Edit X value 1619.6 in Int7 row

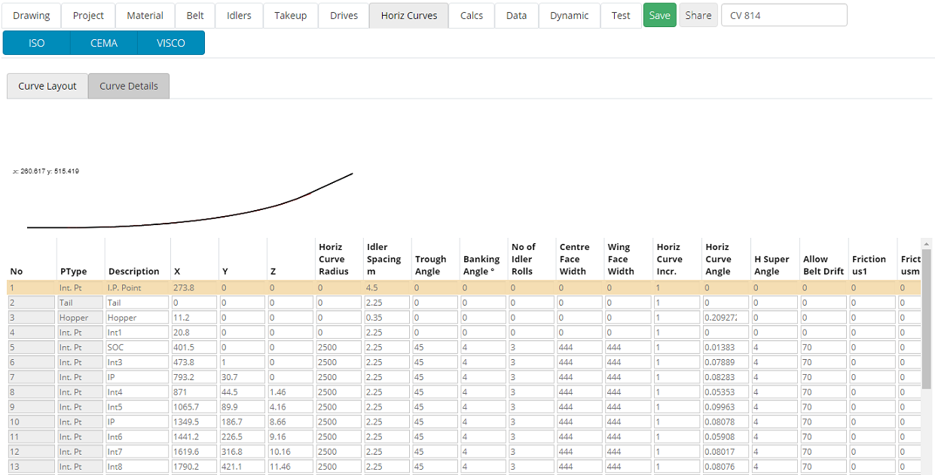pyautogui.click(x=195, y=452)
